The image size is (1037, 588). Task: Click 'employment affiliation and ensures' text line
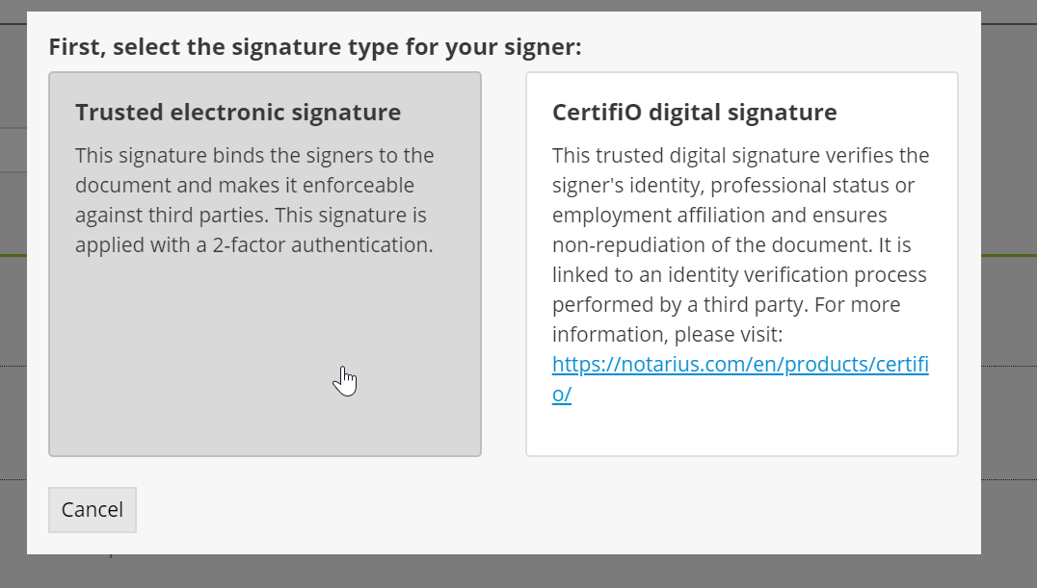click(719, 215)
